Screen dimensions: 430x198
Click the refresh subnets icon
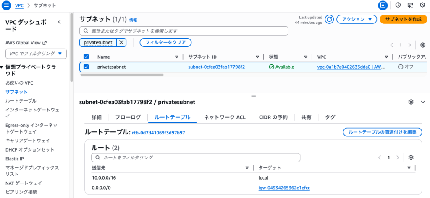pos(330,19)
